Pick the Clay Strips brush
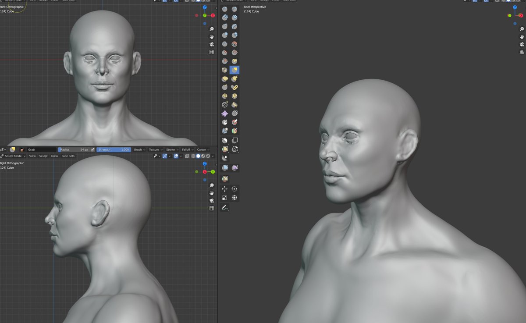 click(x=235, y=18)
